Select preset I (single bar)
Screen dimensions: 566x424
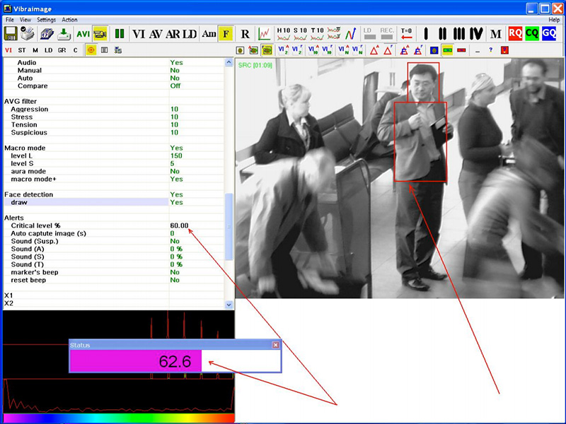tap(426, 34)
